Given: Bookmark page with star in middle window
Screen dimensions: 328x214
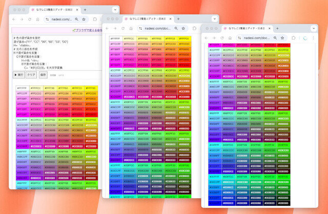Looking at the screenshot, I should [183, 28].
